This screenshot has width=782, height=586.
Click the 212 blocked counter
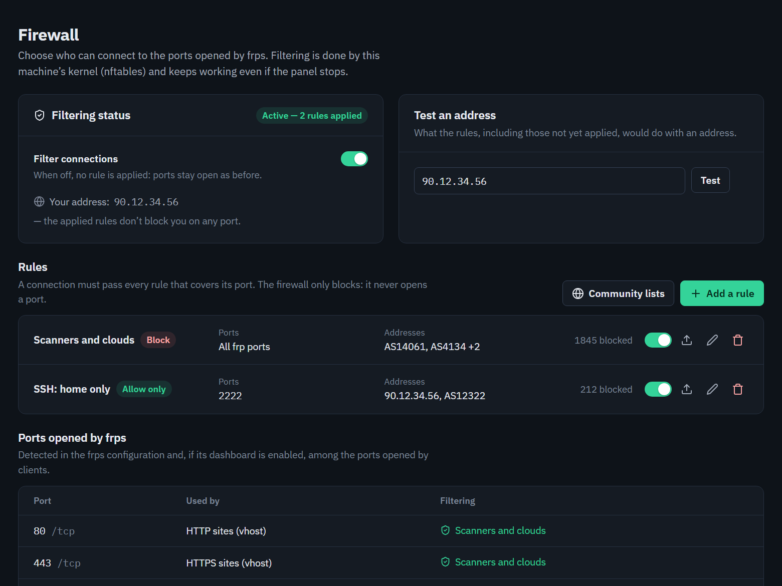[606, 389]
